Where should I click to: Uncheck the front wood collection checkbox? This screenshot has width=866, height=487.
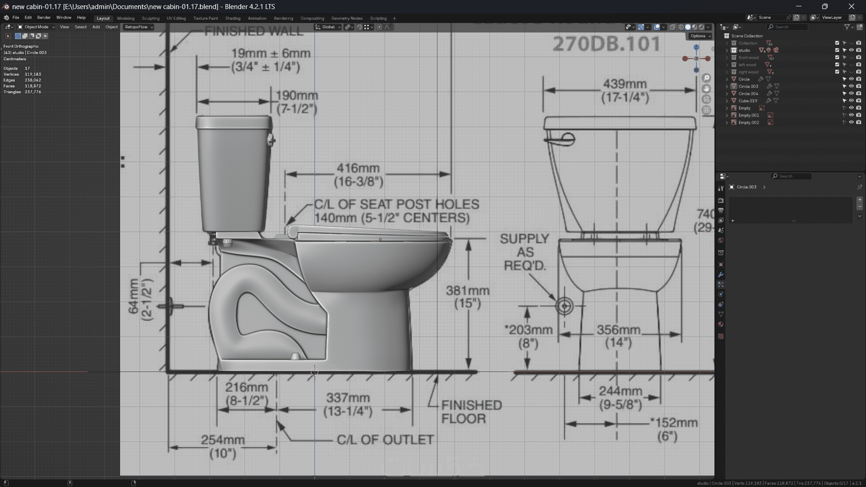(x=837, y=57)
